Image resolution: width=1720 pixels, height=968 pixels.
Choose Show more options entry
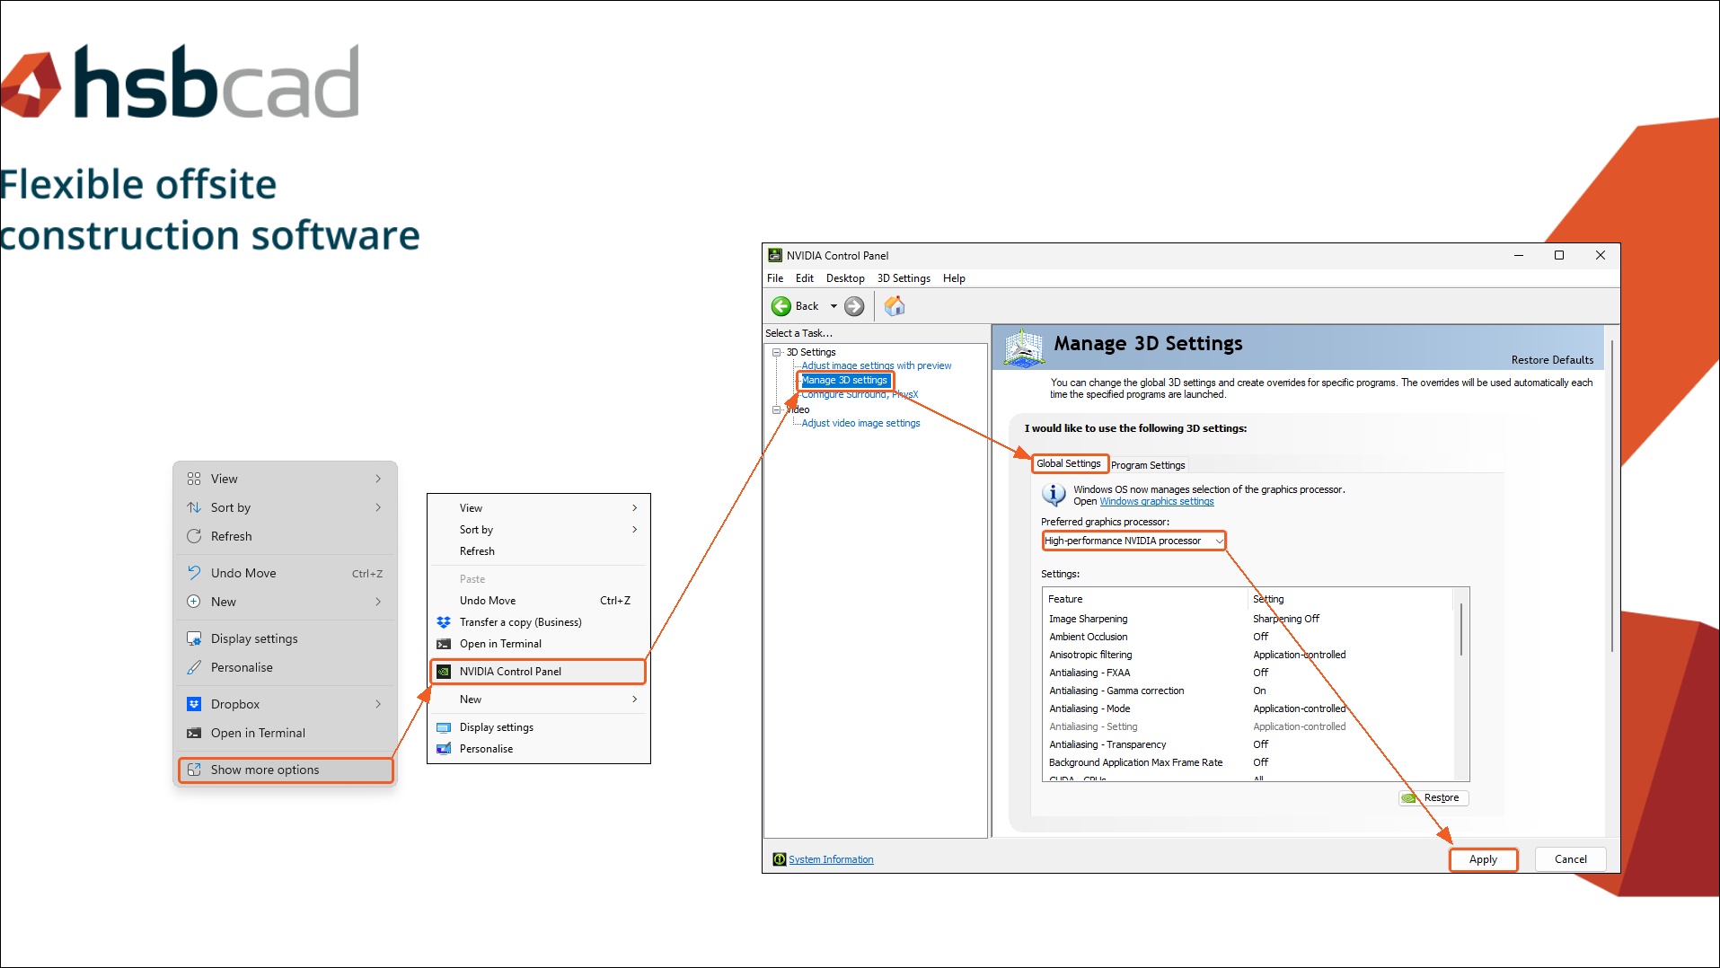point(286,770)
